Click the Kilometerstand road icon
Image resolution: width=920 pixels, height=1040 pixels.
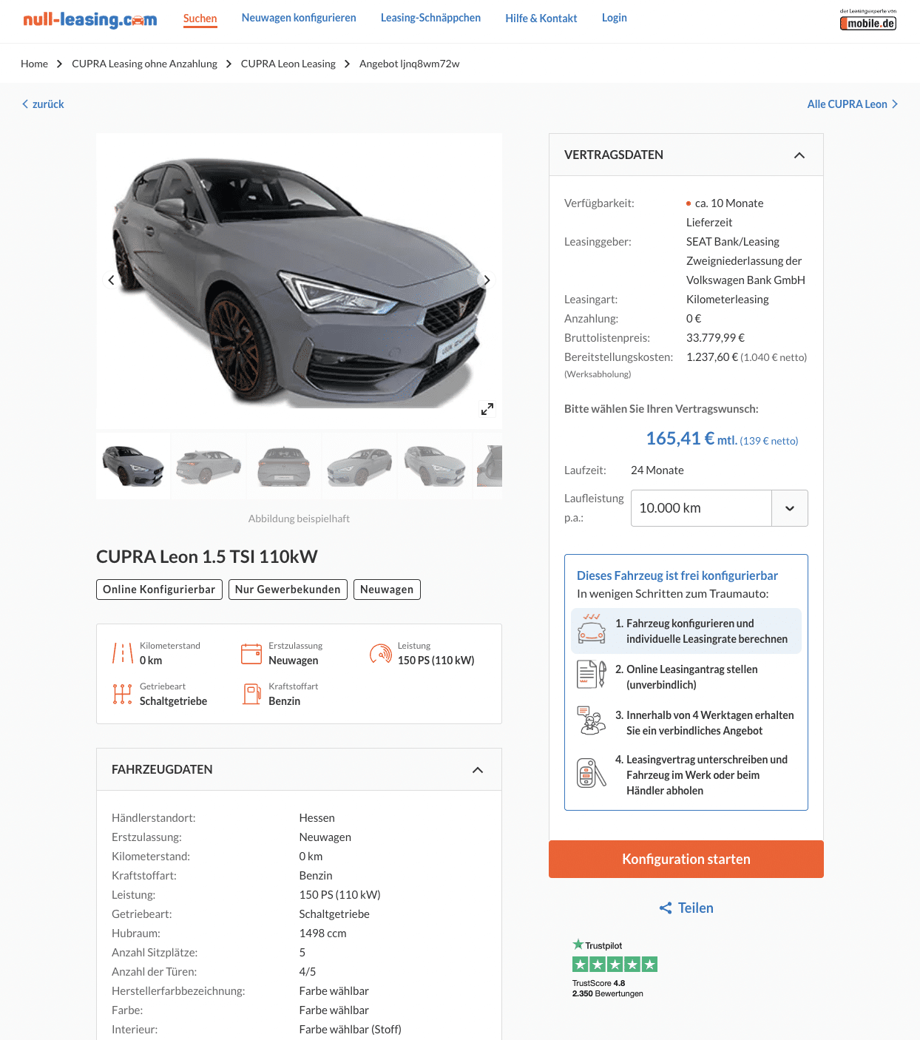122,653
